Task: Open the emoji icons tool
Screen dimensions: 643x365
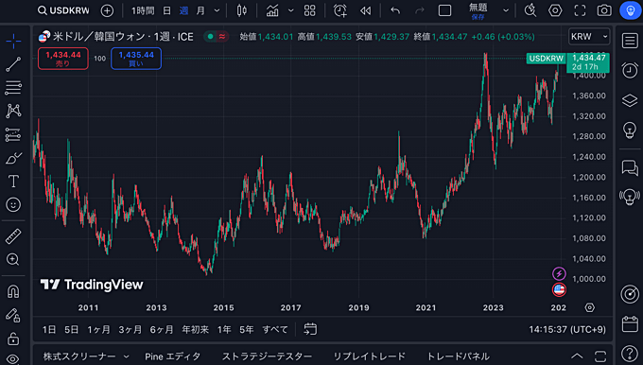Action: click(13, 204)
